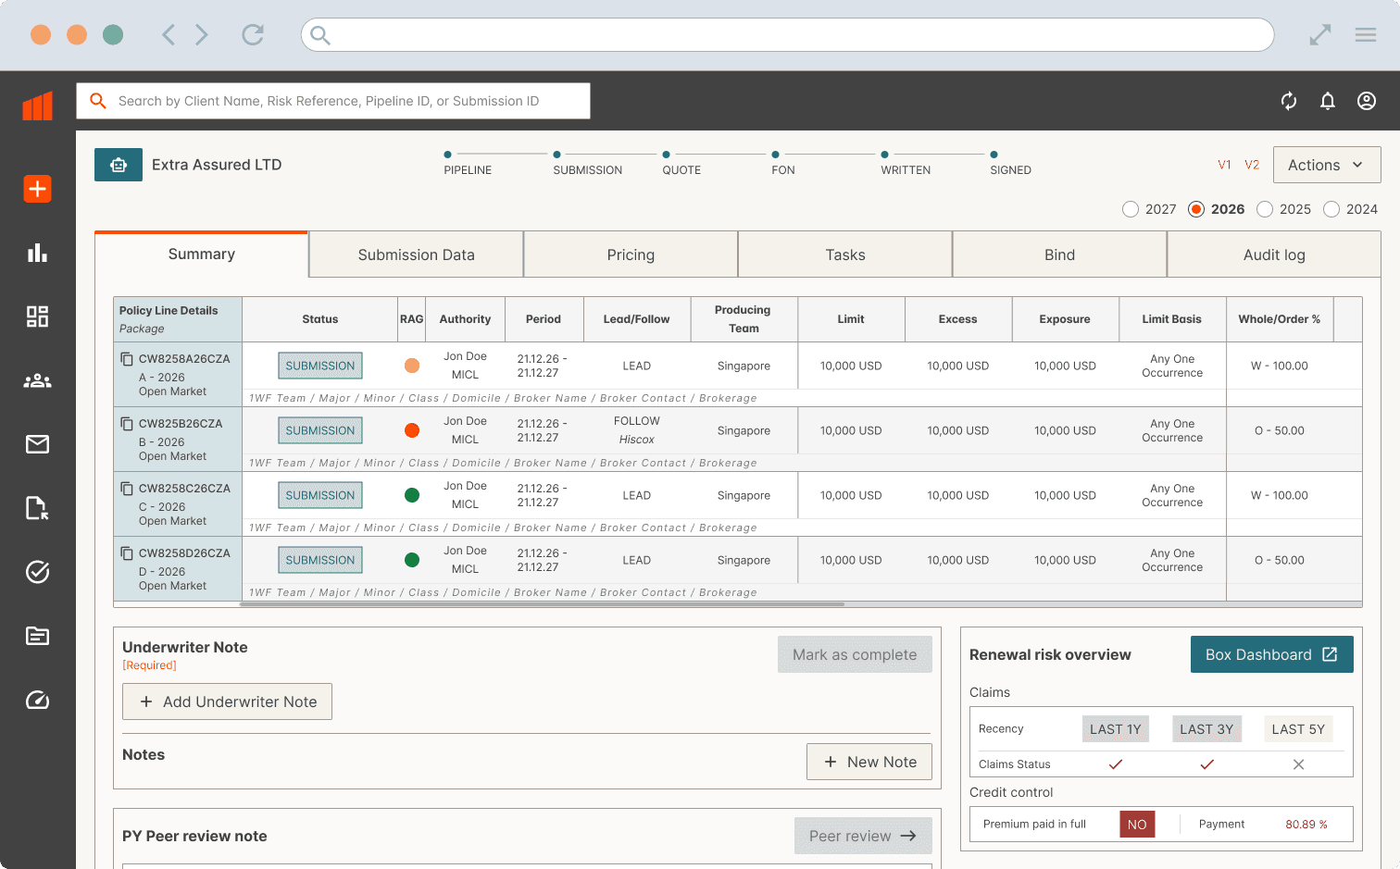Click SUBMISSION status badge for CW825B26CZA
Viewport: 1400px width, 869px height.
(320, 430)
